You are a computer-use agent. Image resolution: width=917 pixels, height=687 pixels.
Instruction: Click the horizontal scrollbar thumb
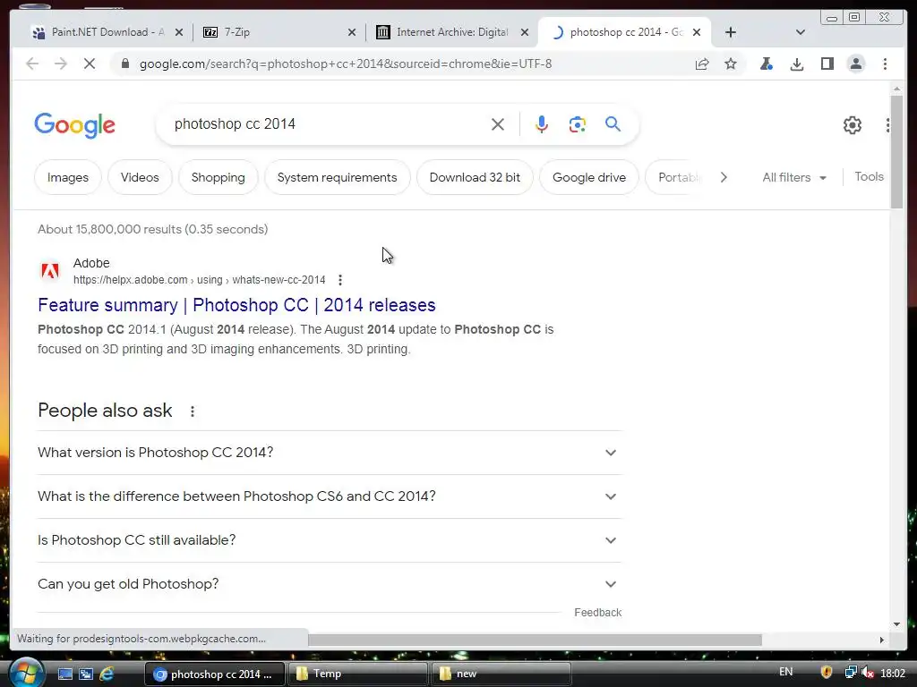point(536,640)
